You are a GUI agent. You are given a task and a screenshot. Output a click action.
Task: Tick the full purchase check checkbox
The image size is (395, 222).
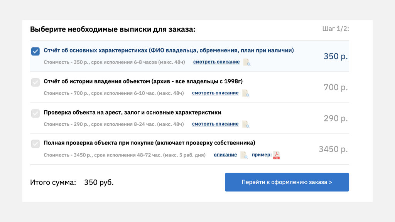pyautogui.click(x=35, y=144)
